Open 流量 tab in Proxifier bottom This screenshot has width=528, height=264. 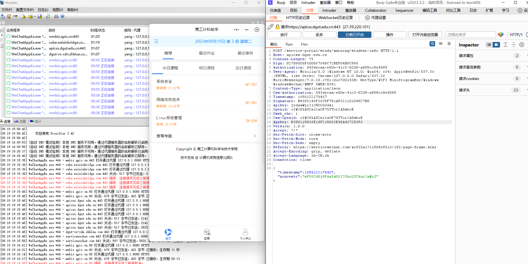point(20,121)
